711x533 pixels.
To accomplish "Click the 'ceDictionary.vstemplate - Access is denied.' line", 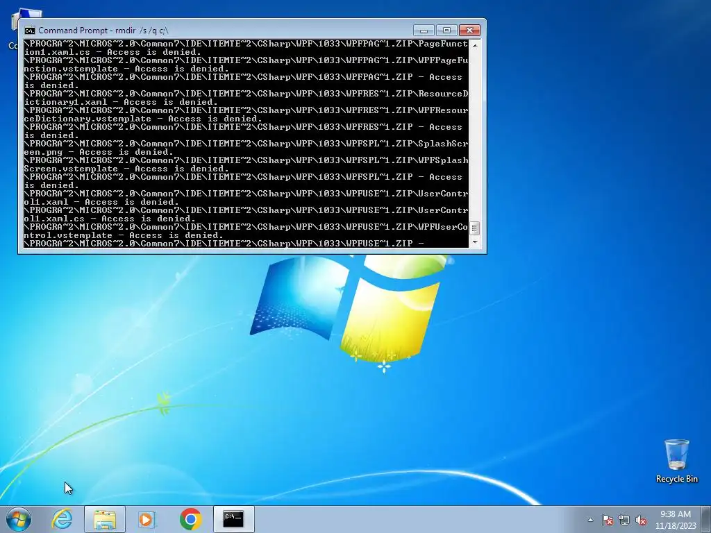I will pyautogui.click(x=143, y=119).
